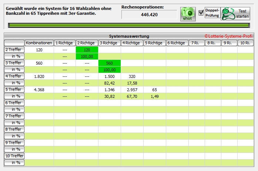Image resolution: width=258 pixels, height=171 pixels.
Task: Click the 5 Treffer row header
Action: click(14, 89)
